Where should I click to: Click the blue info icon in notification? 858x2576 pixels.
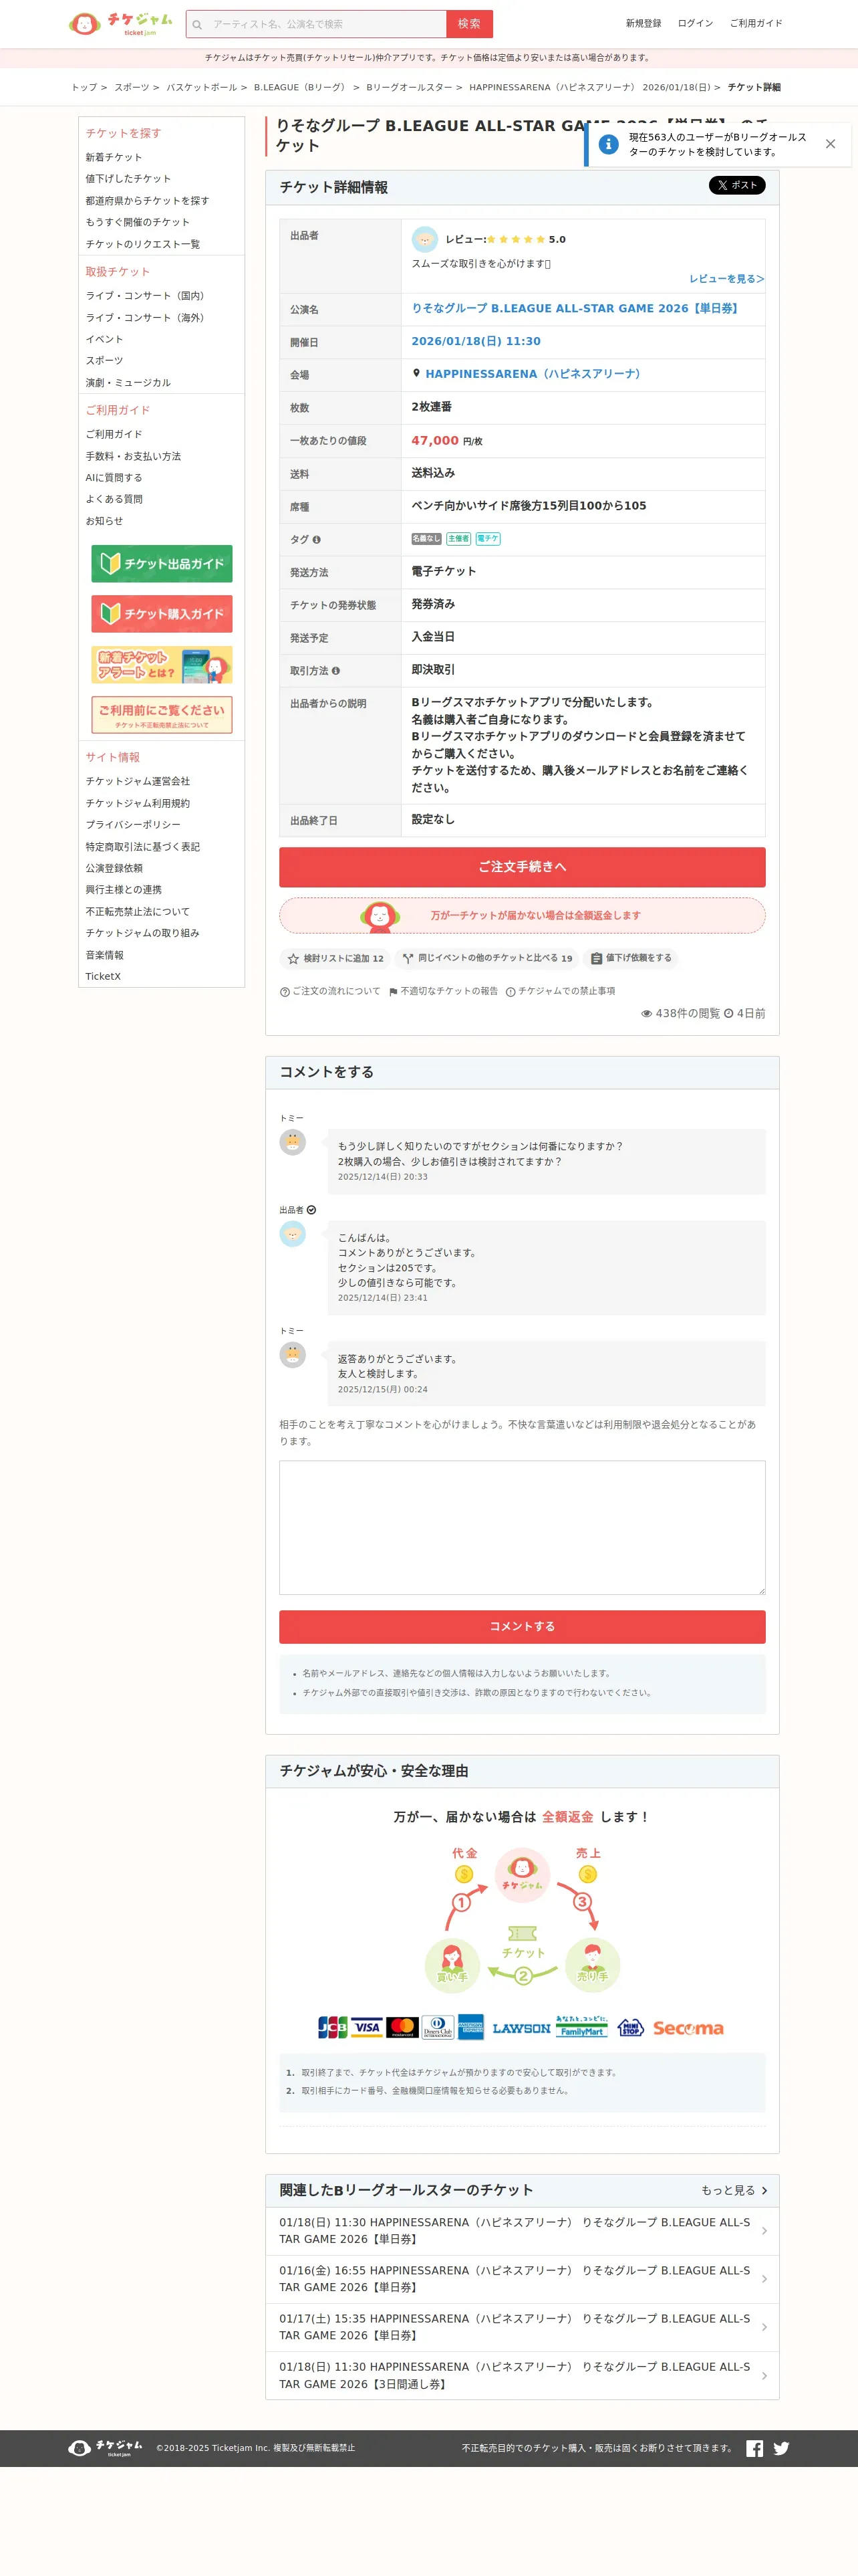[x=608, y=144]
